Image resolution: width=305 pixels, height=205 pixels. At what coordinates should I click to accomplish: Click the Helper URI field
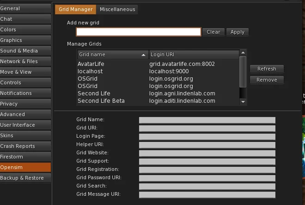[x=207, y=145]
